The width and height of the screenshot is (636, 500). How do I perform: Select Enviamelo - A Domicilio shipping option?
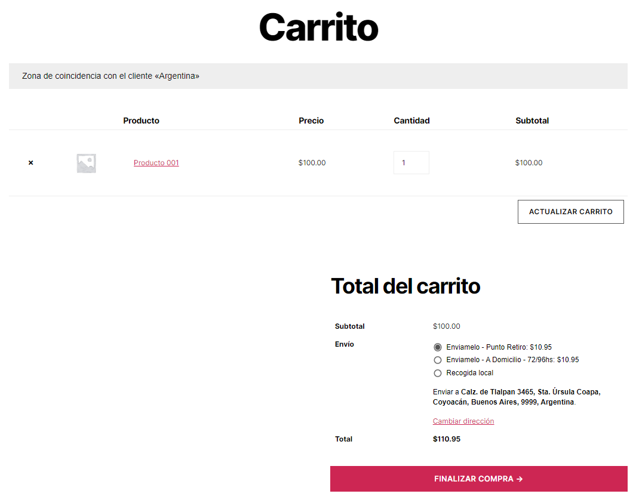(x=438, y=360)
